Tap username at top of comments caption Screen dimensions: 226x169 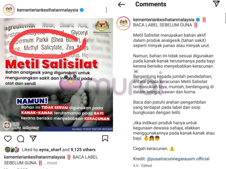[163, 20]
